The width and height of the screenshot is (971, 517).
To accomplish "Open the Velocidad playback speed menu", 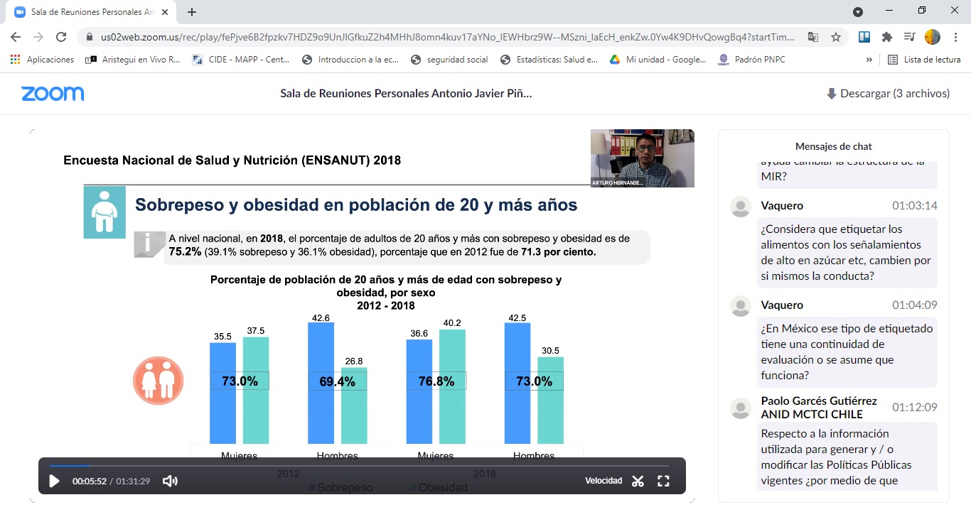I will [603, 481].
